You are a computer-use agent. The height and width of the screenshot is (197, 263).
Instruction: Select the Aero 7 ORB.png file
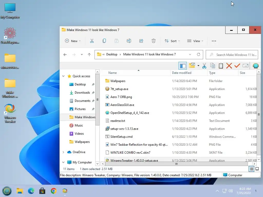pos(121,97)
